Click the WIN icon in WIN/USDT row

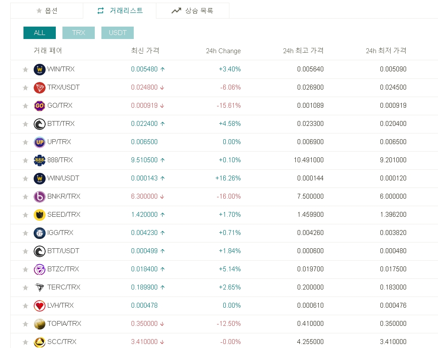(x=39, y=178)
